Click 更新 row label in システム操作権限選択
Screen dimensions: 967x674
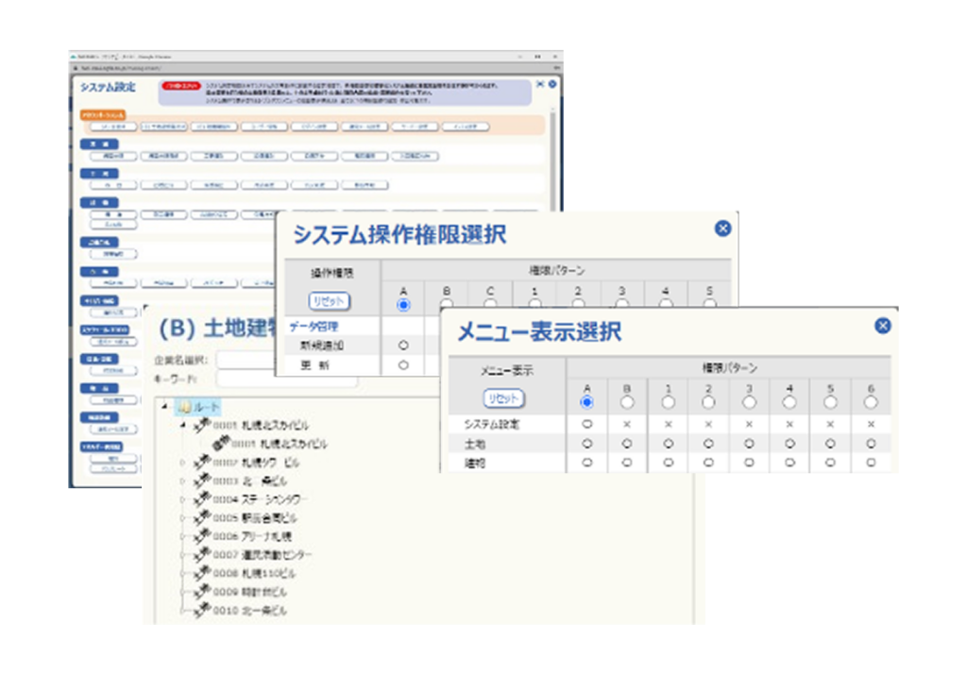[314, 365]
